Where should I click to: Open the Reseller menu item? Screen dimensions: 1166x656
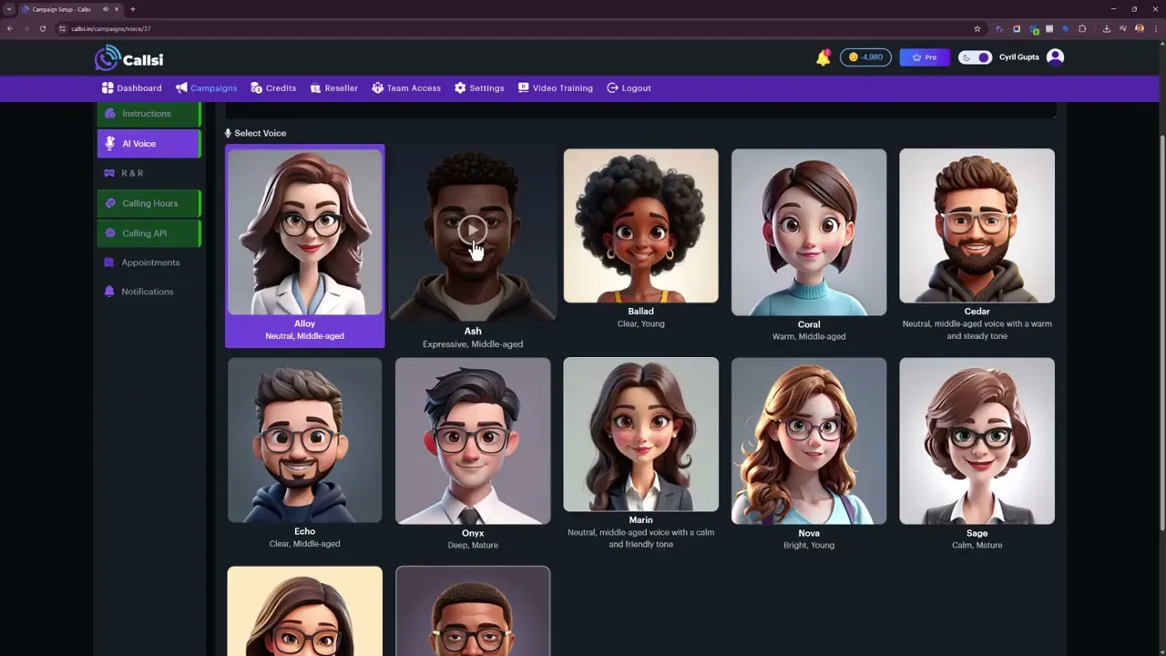tap(334, 88)
